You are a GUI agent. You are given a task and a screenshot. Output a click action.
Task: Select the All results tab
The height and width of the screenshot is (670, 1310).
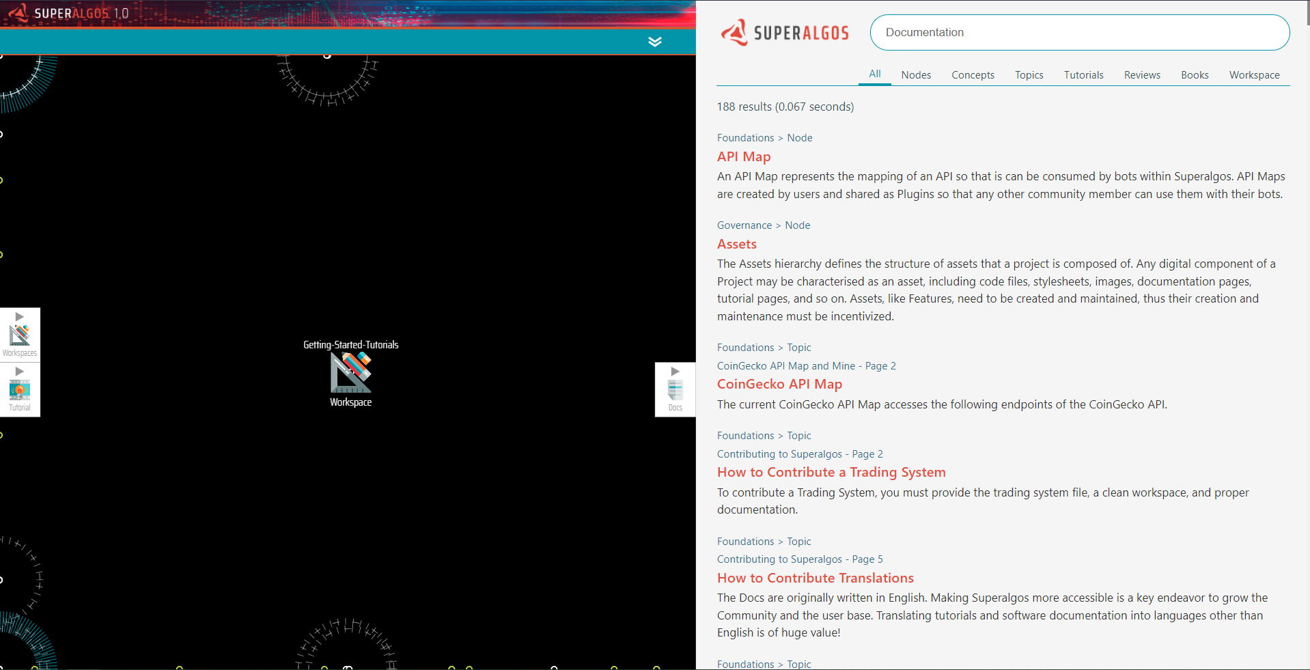(x=874, y=74)
